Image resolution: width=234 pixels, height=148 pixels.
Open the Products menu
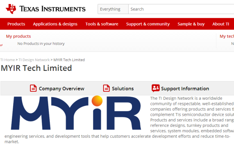16,24
